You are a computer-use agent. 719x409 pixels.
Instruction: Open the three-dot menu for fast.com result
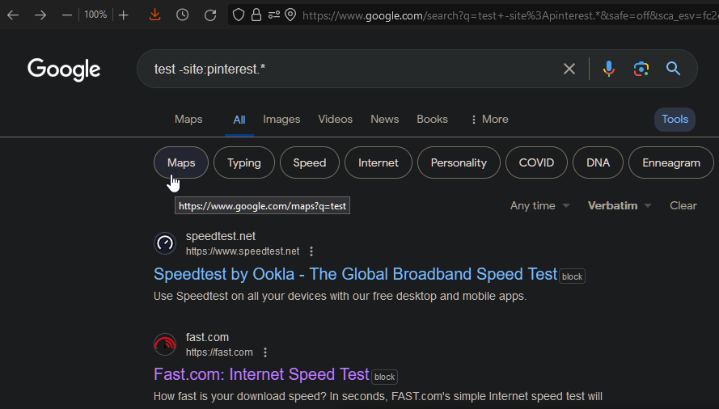[x=265, y=352]
